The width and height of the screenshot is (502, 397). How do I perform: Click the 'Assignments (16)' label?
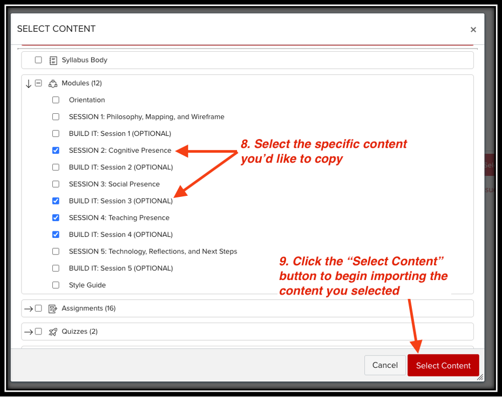[x=89, y=309]
